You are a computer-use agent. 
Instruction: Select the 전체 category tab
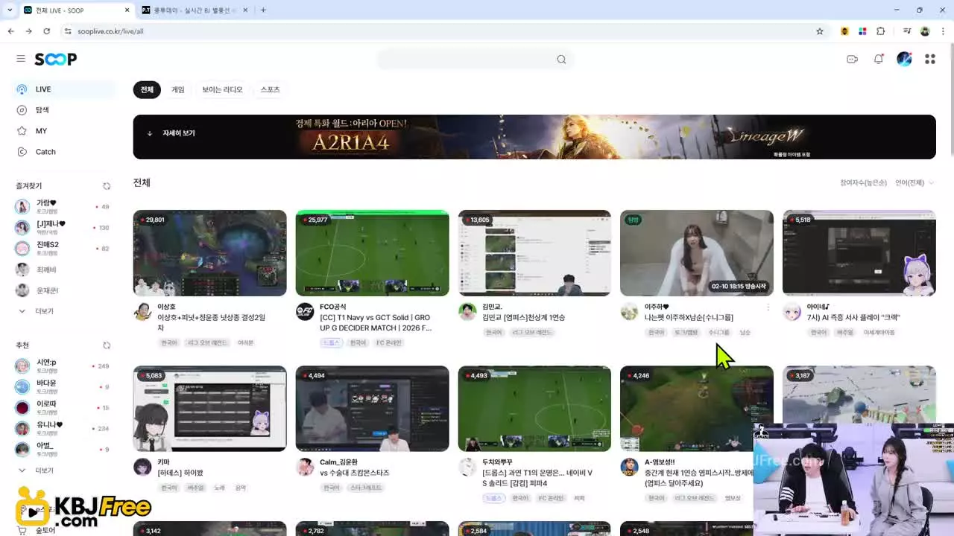point(147,90)
